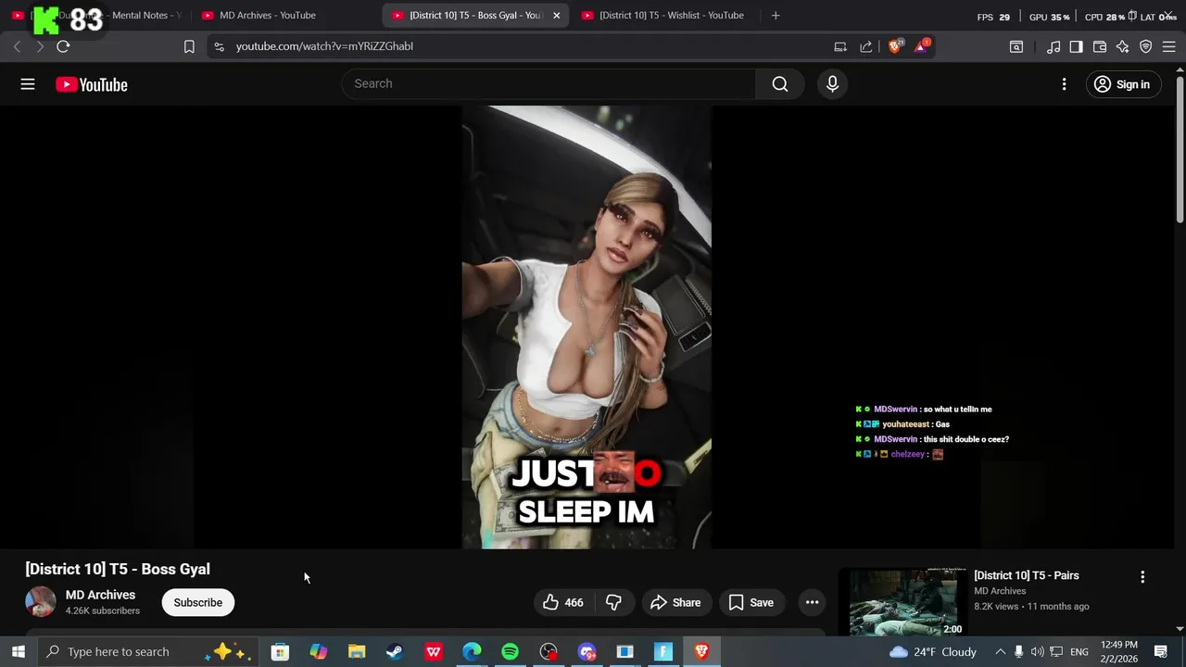1186x667 pixels.
Task: Open Brave Leo AI sparkle icon
Action: 1123,46
